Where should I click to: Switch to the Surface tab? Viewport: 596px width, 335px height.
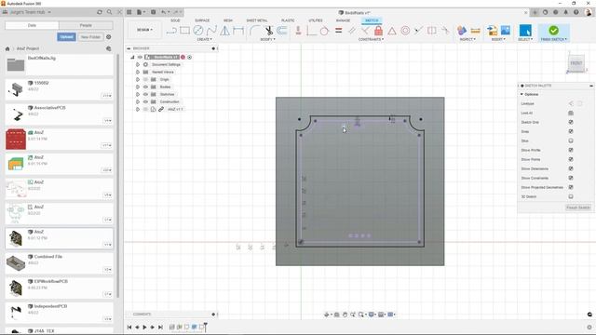[202, 20]
